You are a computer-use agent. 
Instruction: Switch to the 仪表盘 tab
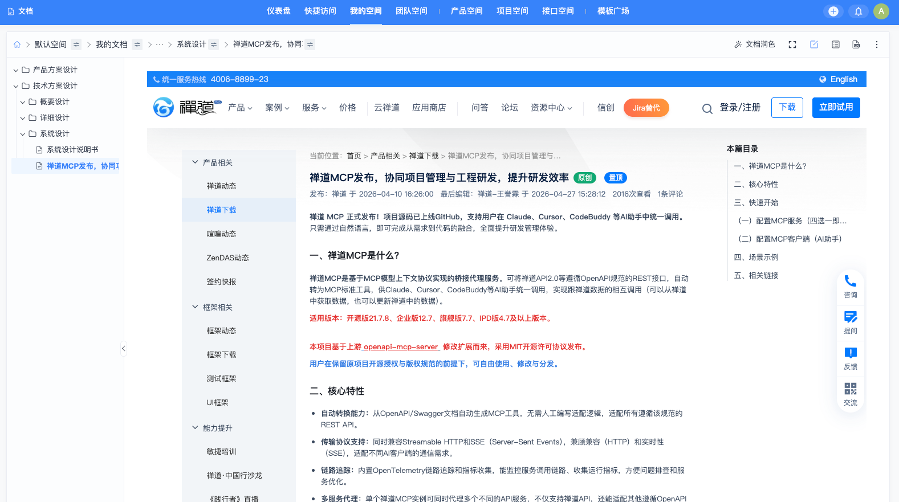pyautogui.click(x=279, y=11)
